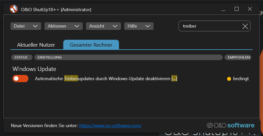Open the oo-software.com link
Image resolution: width=263 pixels, height=136 pixels.
click(110, 125)
